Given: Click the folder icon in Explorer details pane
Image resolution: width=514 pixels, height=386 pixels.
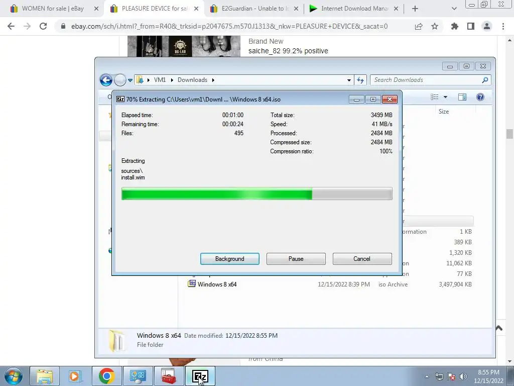Looking at the screenshot, I should (117, 340).
